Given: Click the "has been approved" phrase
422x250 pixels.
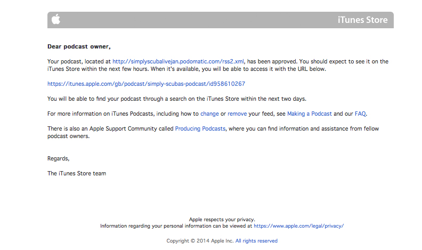Looking at the screenshot, I should (x=272, y=61).
